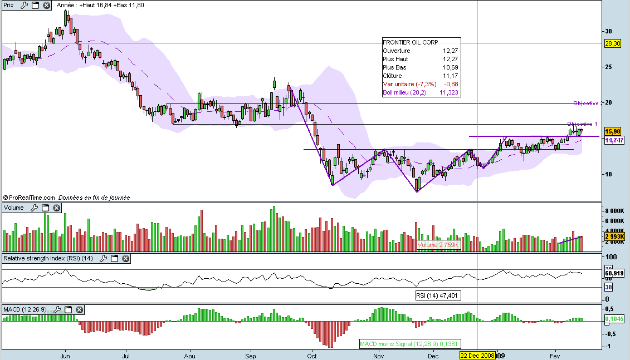
Task: Click the Ouverture 12,27 row
Action: click(420, 51)
